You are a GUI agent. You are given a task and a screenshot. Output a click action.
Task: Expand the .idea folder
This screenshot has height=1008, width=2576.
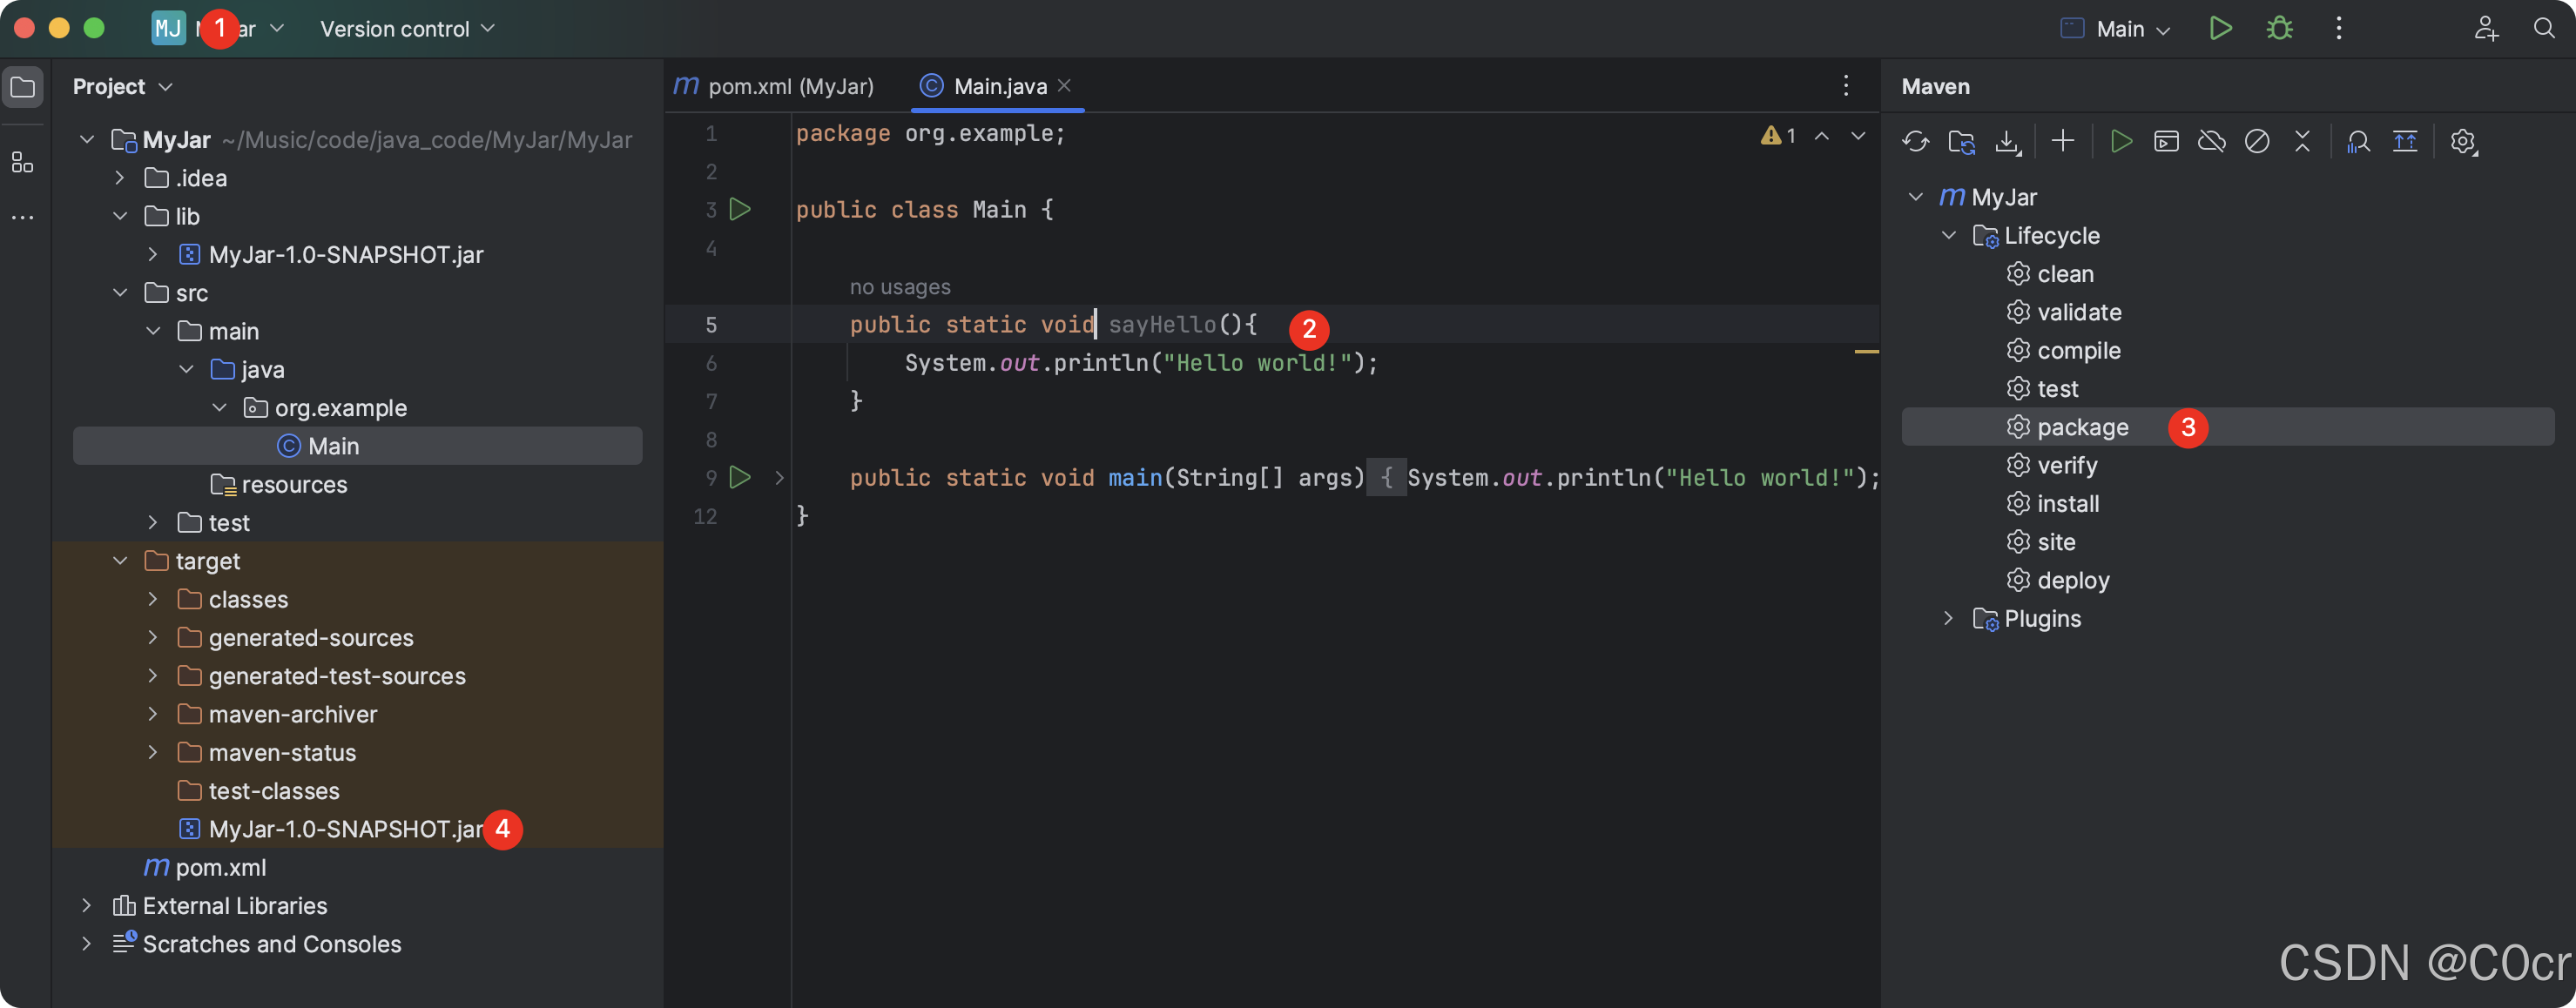point(120,178)
